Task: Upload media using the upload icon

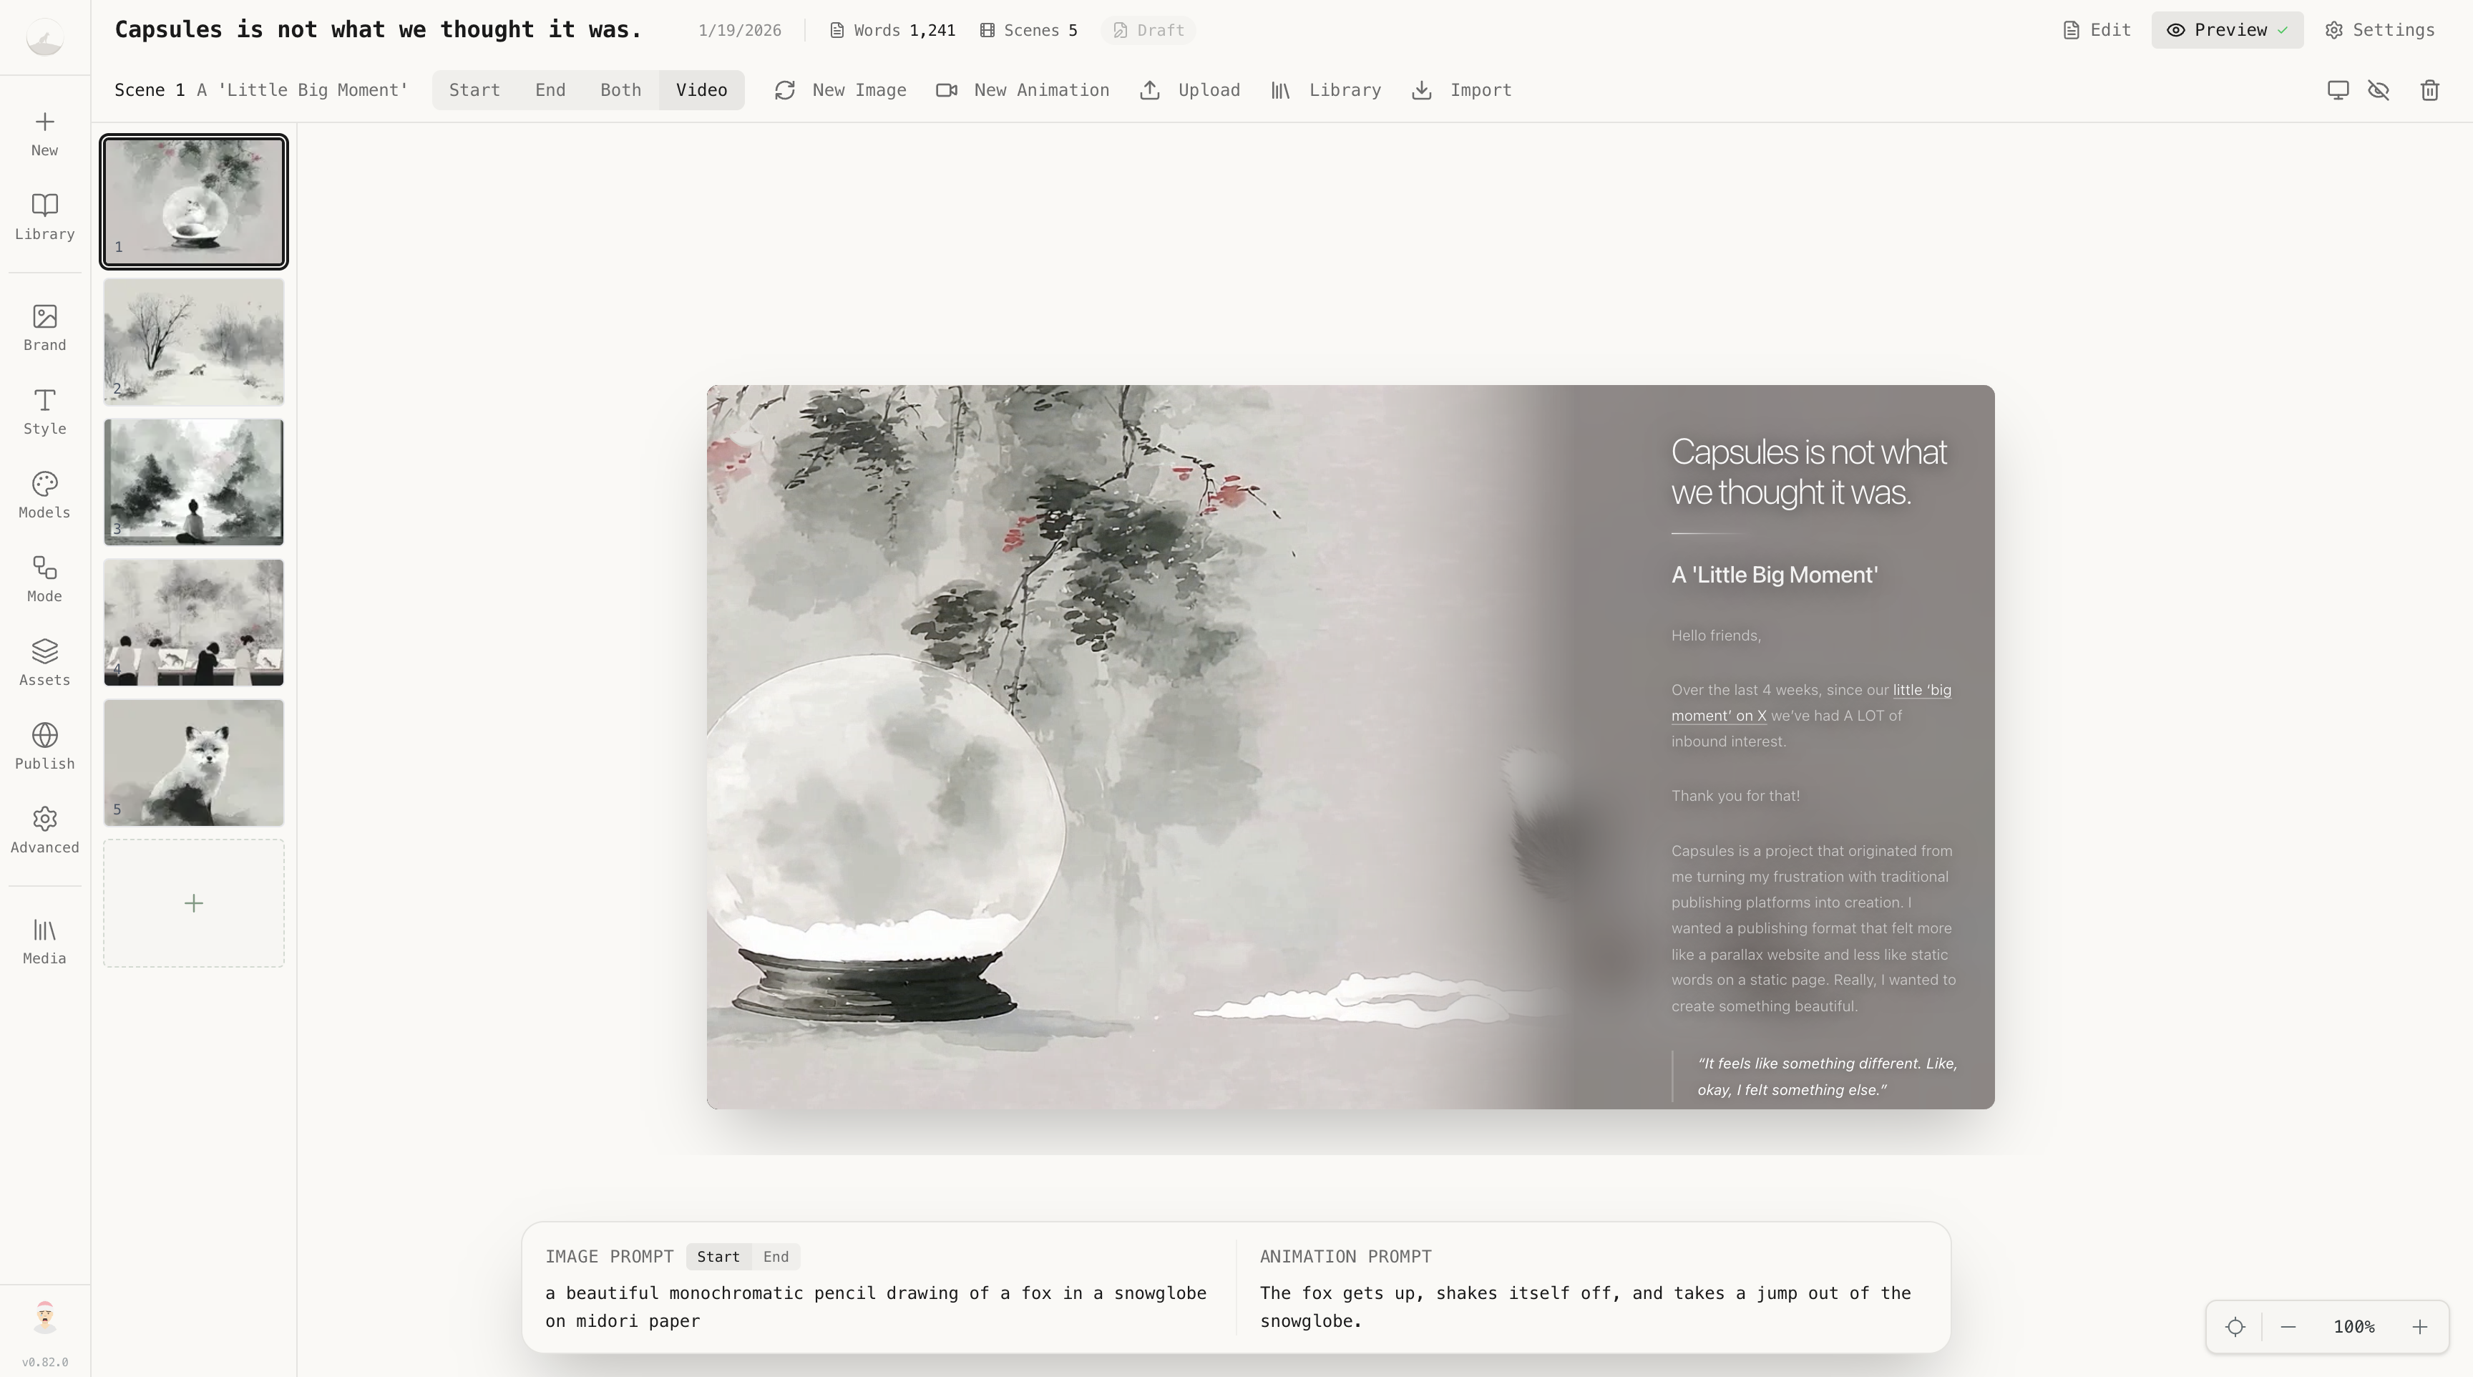Action: pyautogui.click(x=1151, y=89)
